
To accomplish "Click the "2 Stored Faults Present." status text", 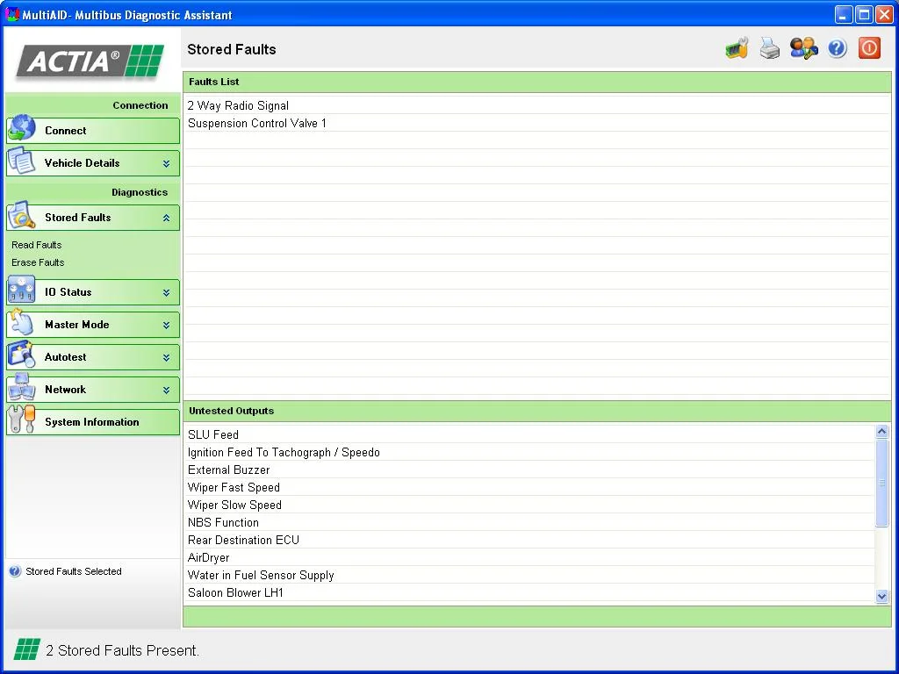I will (x=122, y=650).
